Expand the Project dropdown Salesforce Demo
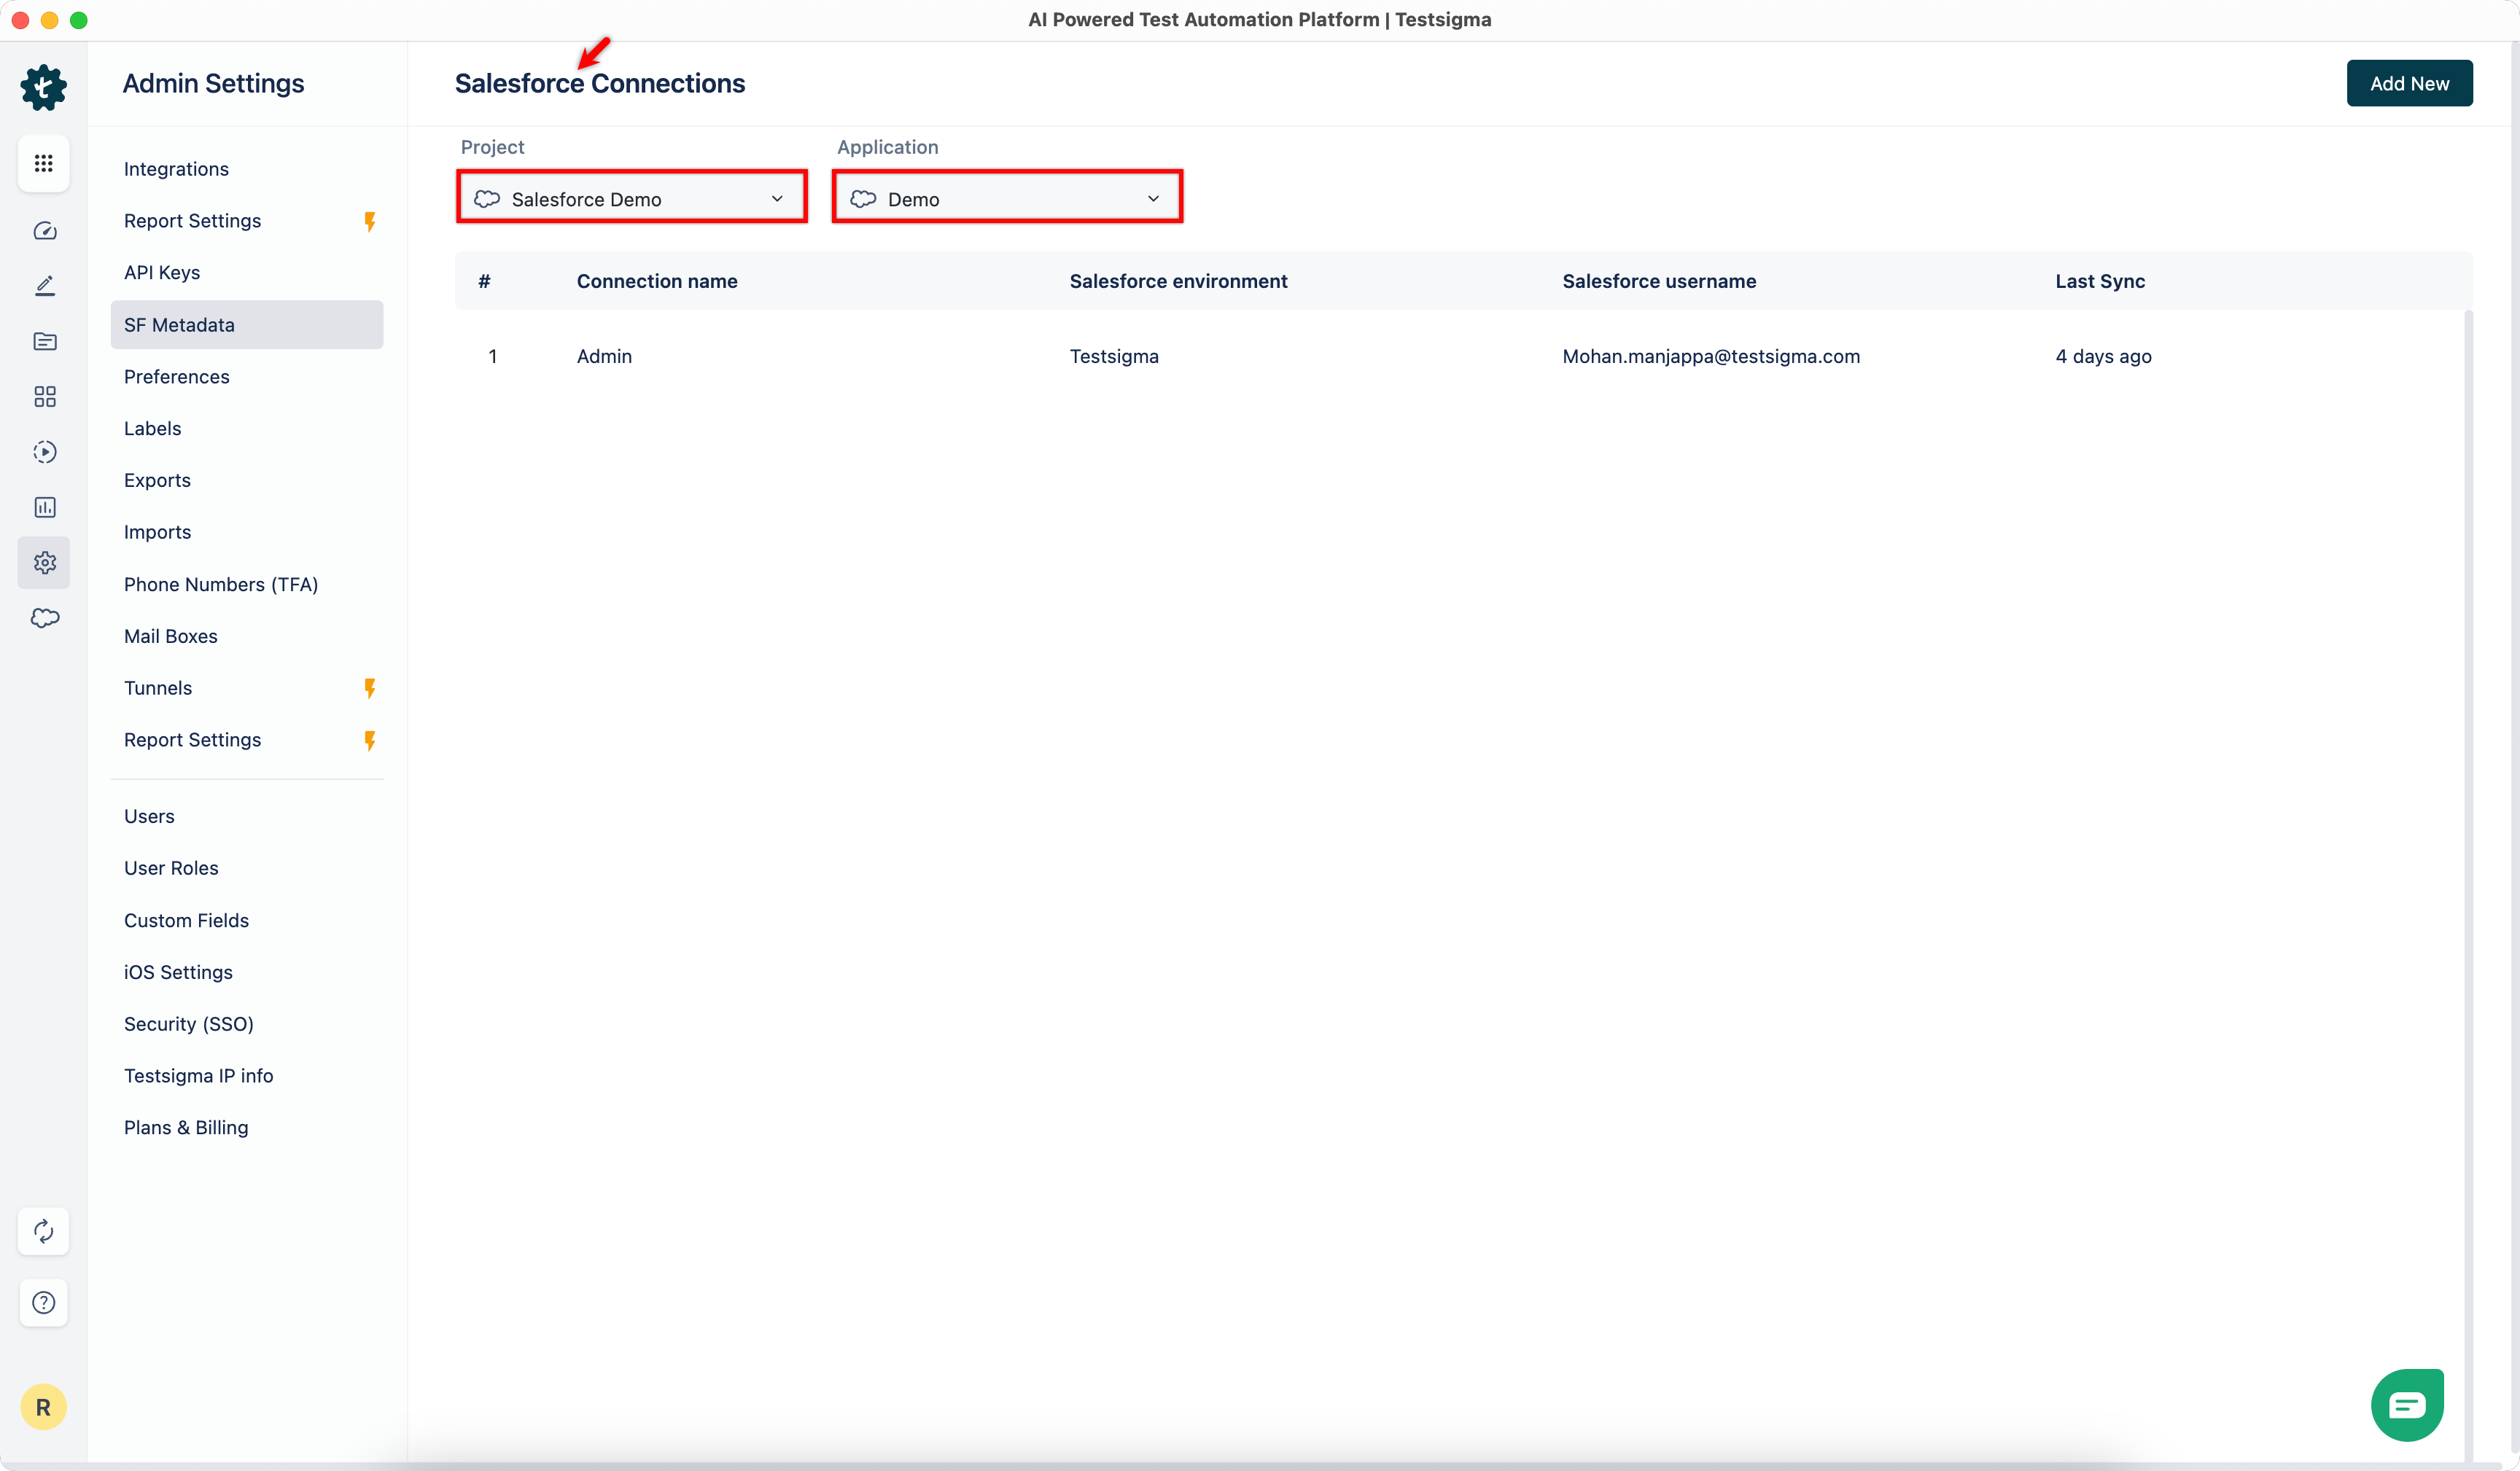Viewport: 2520px width, 1471px height. (x=632, y=198)
